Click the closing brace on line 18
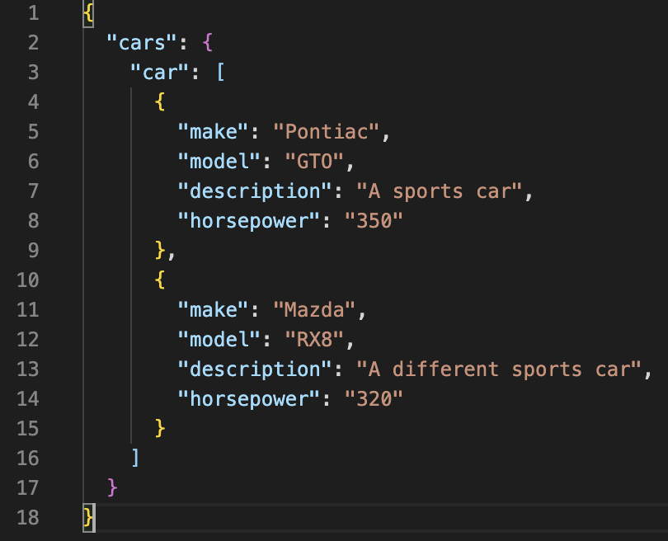The image size is (668, 541). [x=88, y=517]
